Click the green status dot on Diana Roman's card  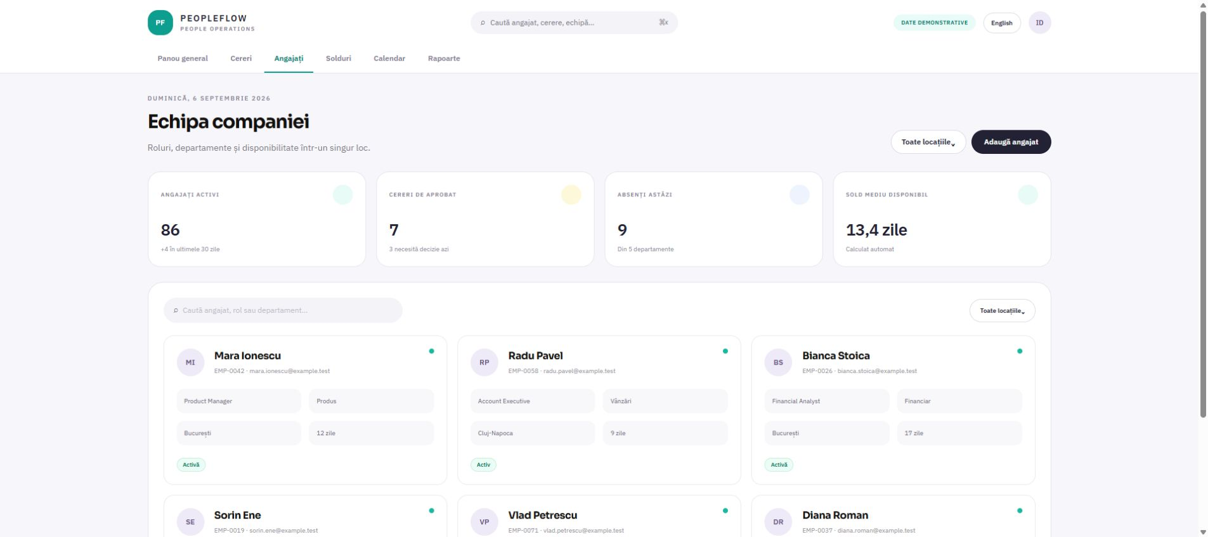[x=1020, y=510]
